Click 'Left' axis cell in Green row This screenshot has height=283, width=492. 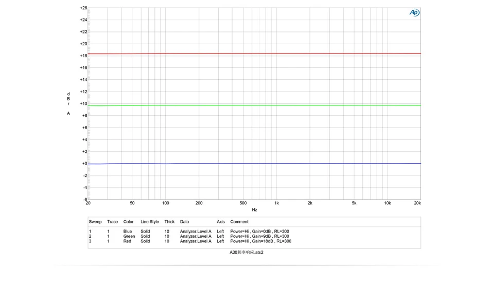(220, 236)
